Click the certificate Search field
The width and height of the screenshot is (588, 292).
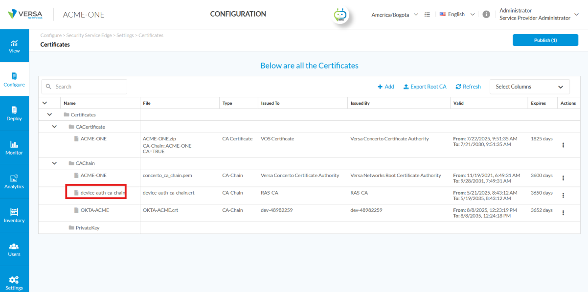pos(84,87)
